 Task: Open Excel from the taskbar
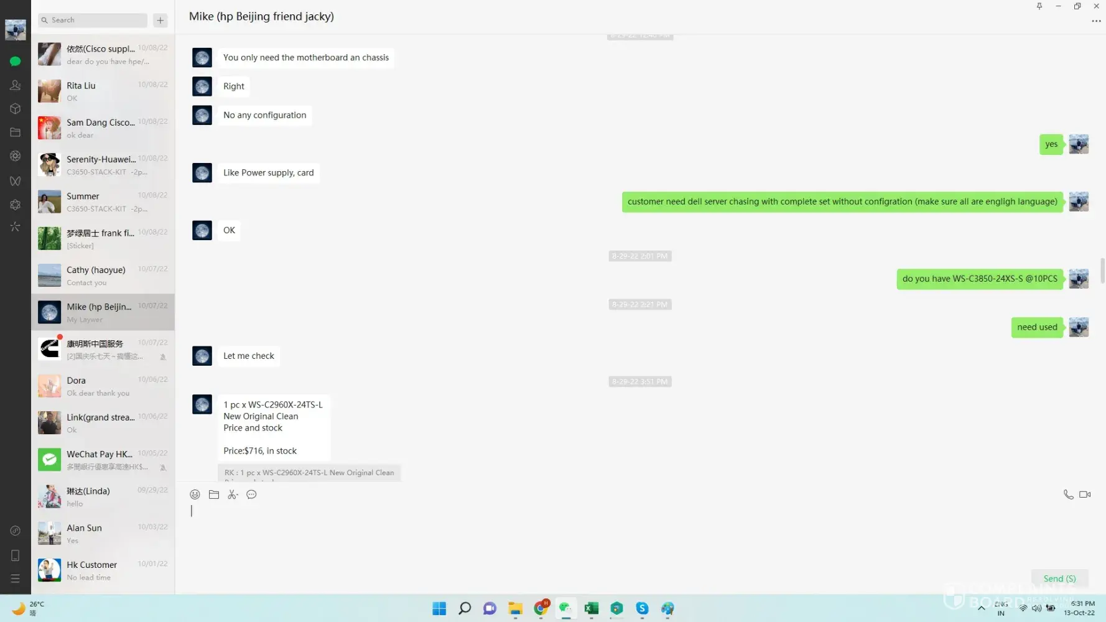point(591,608)
